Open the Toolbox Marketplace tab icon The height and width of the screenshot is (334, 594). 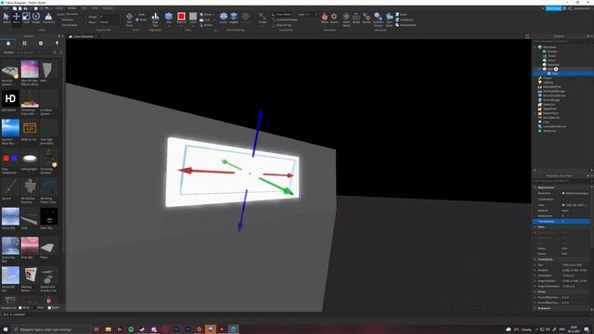pyautogui.click(x=8, y=44)
